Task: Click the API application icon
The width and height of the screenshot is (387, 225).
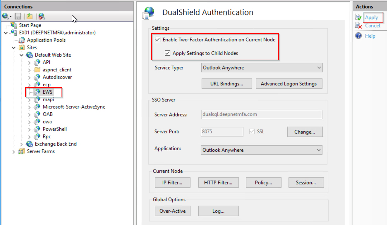Action: (38, 62)
